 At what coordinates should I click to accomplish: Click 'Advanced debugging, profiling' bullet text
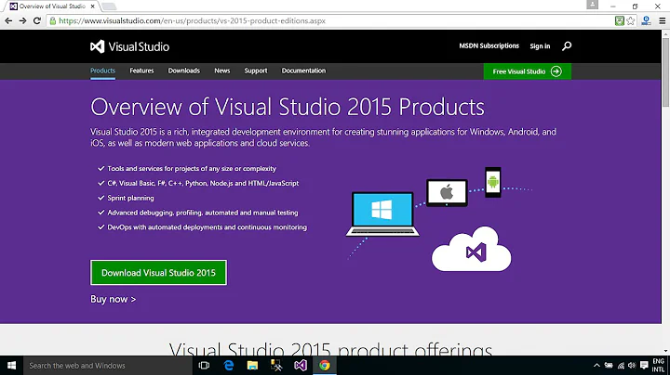point(203,213)
